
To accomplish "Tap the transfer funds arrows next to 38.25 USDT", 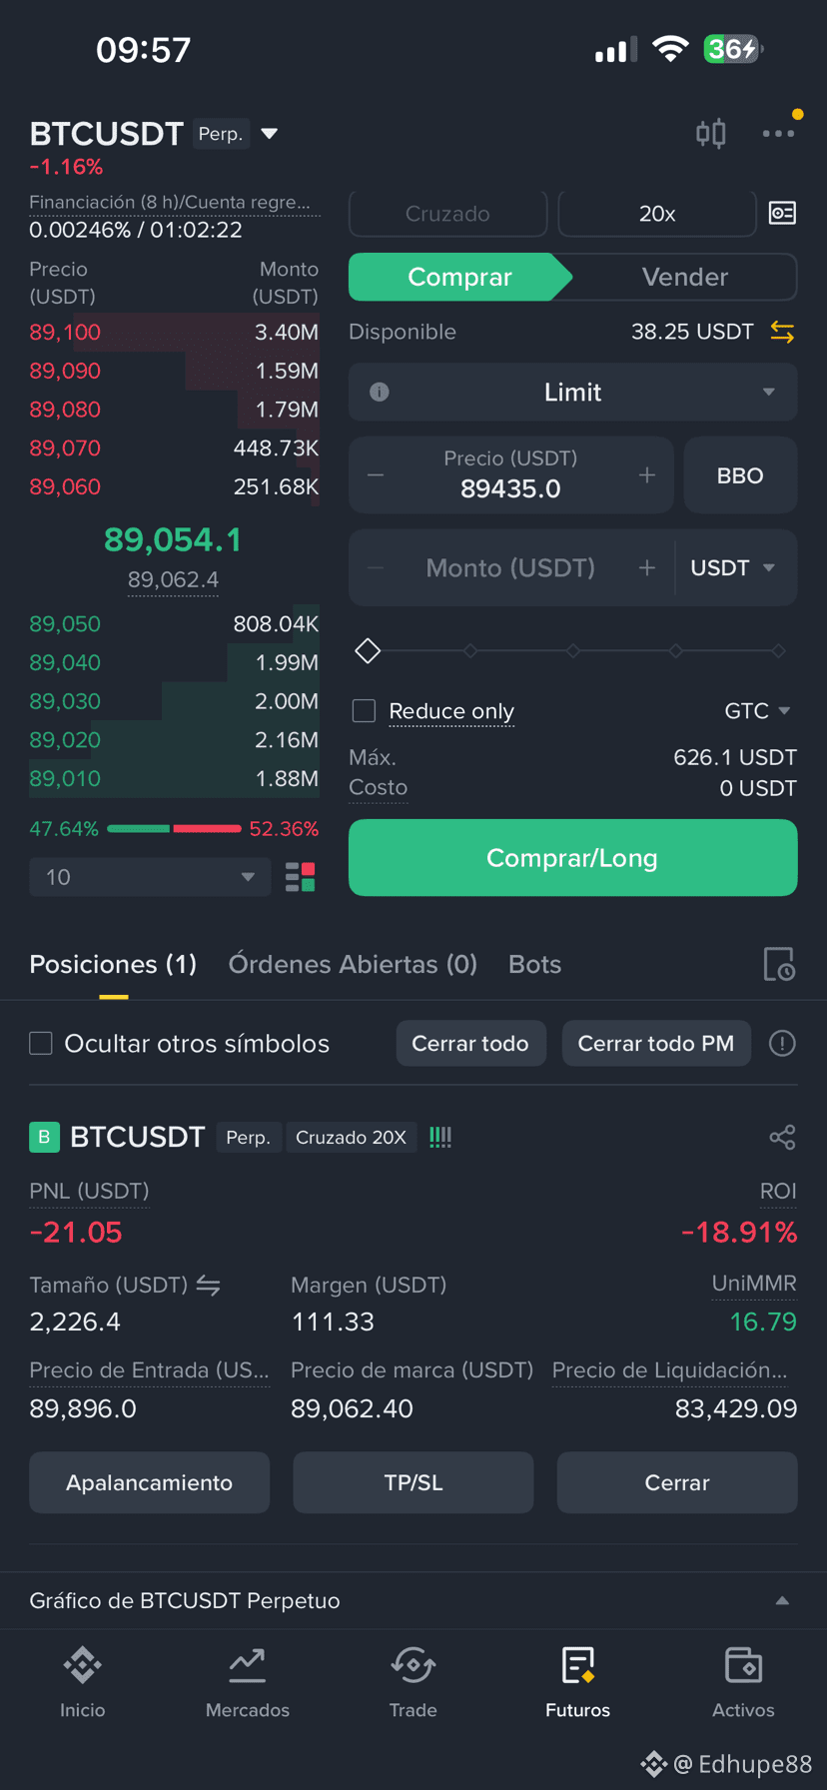I will [782, 332].
